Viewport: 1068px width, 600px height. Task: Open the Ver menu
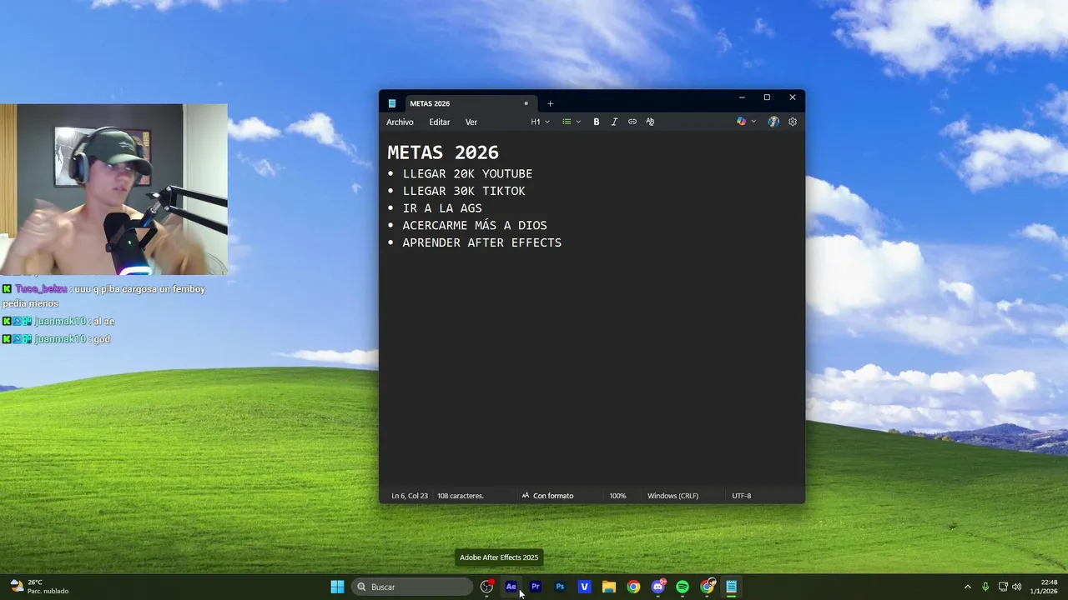pyautogui.click(x=471, y=122)
